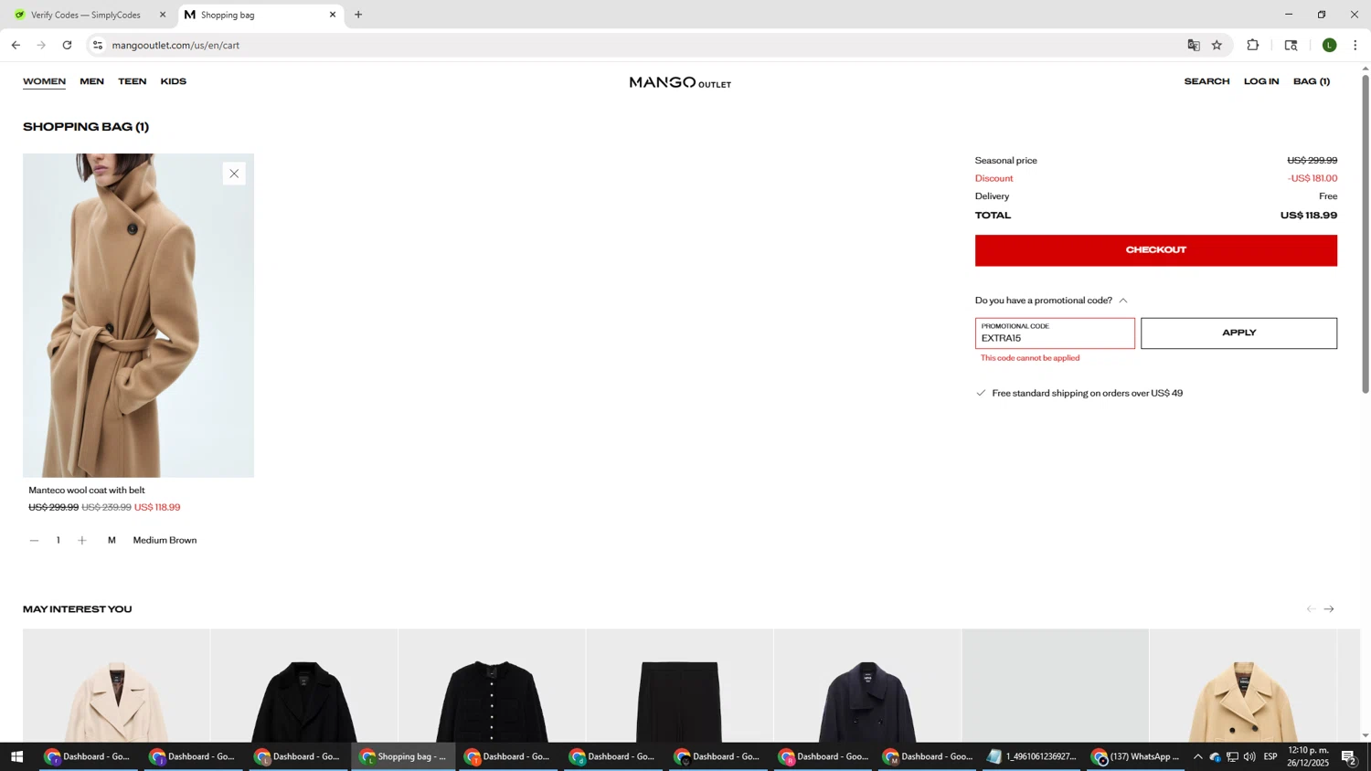Open the Windows Start menu
Image resolution: width=1371 pixels, height=771 pixels.
coord(16,756)
